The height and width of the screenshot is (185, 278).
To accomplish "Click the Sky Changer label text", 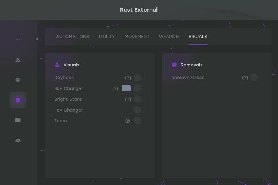I will [x=68, y=88].
